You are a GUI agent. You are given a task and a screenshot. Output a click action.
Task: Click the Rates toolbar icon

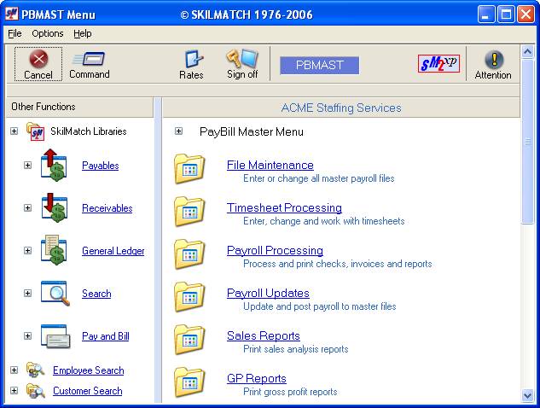coord(192,60)
